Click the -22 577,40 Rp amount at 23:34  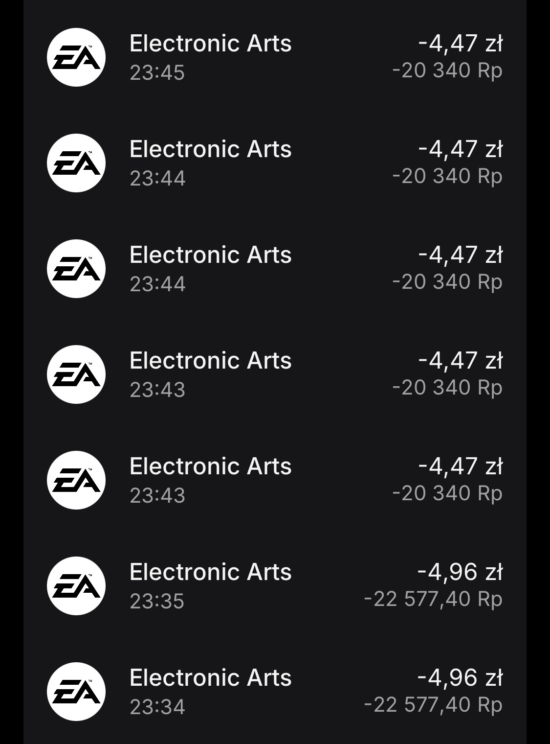click(x=433, y=705)
